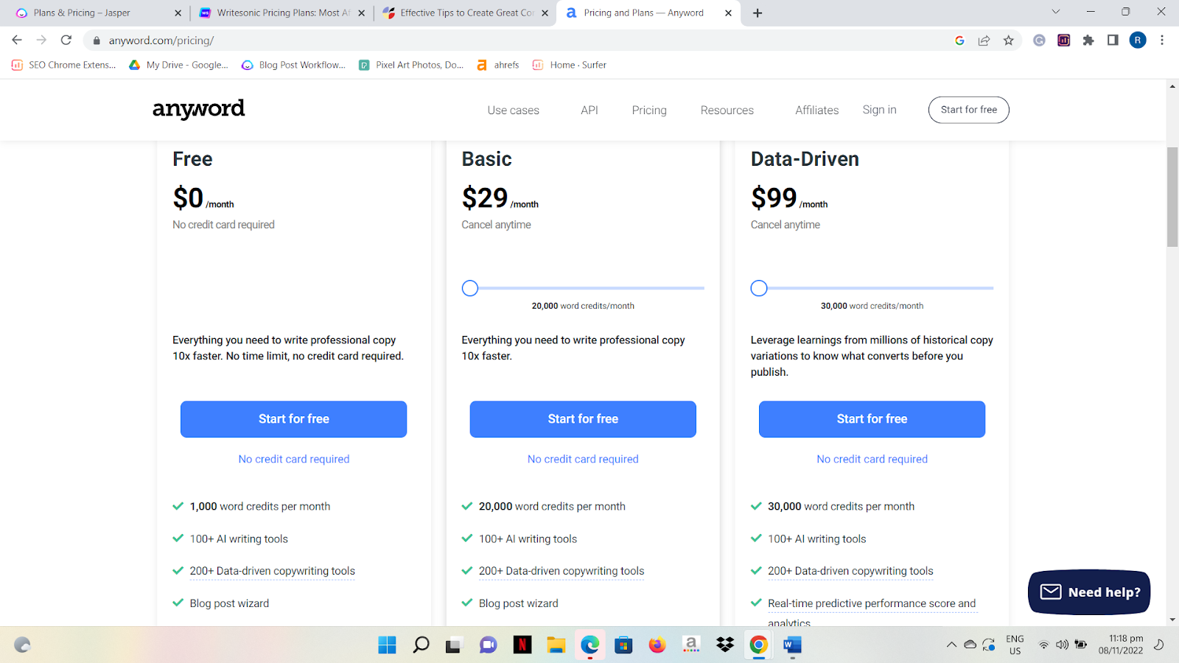The height and width of the screenshot is (663, 1179).
Task: Click Start for free under Data-Driven plan
Action: click(872, 419)
